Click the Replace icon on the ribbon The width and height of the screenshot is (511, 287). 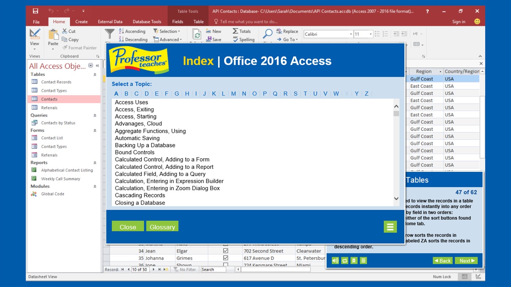287,31
